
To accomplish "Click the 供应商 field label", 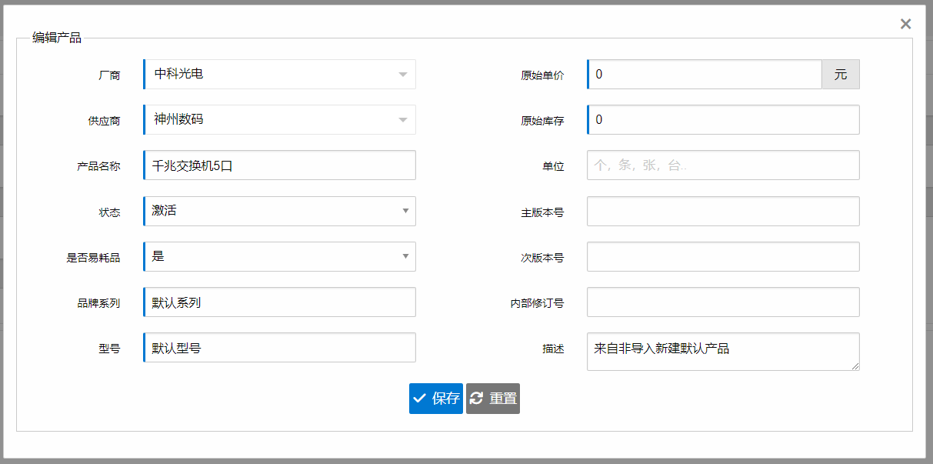I will pyautogui.click(x=104, y=121).
